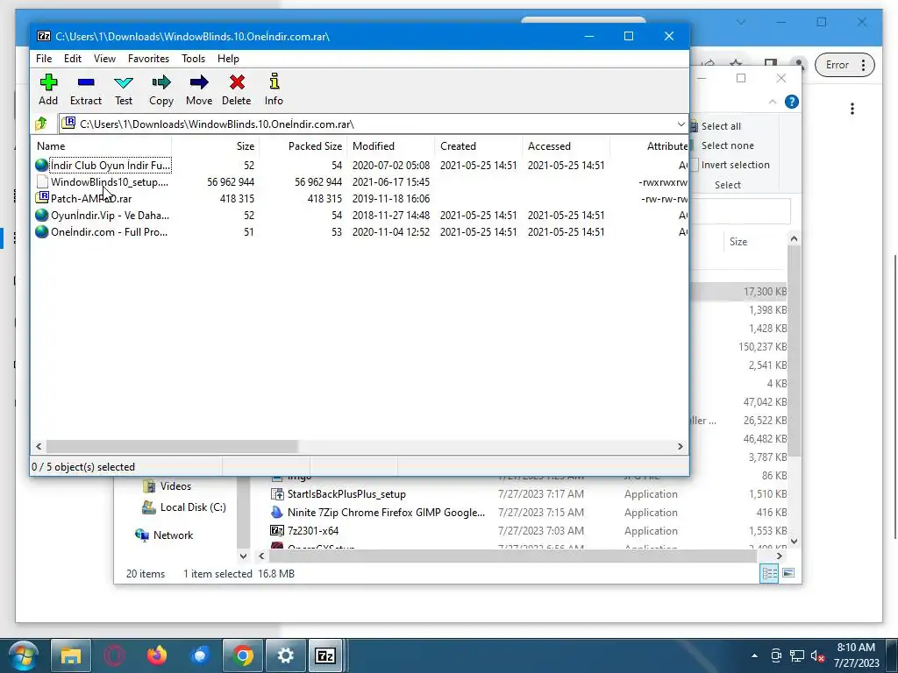Open Chrome's three-dot menu next to Error
This screenshot has width=898, height=673.
tap(864, 65)
